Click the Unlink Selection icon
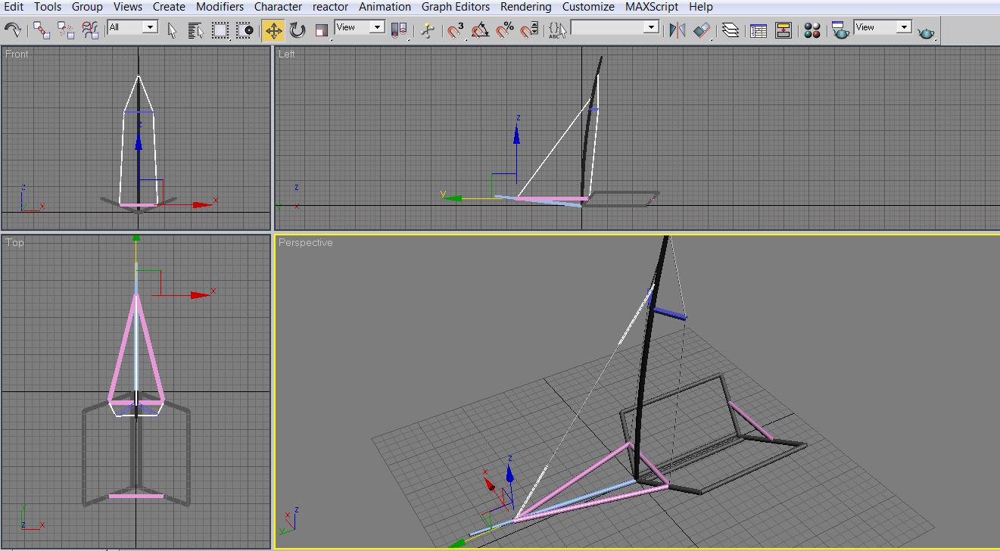The image size is (1000, 551). (x=66, y=30)
